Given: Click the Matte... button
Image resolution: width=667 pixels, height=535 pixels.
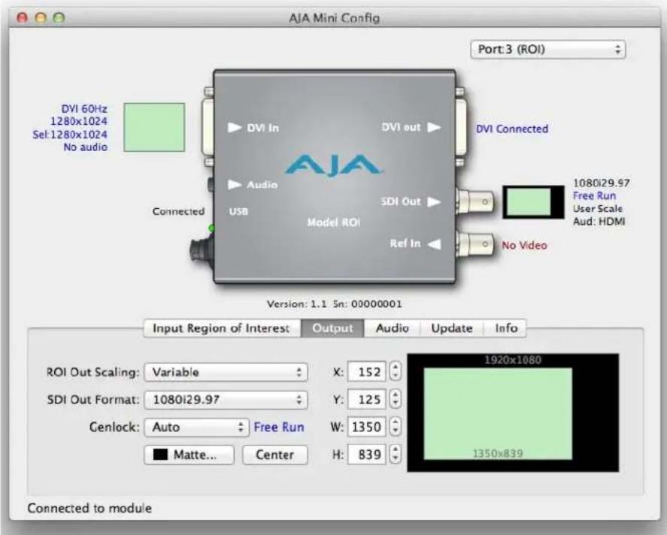Looking at the screenshot, I should (189, 455).
